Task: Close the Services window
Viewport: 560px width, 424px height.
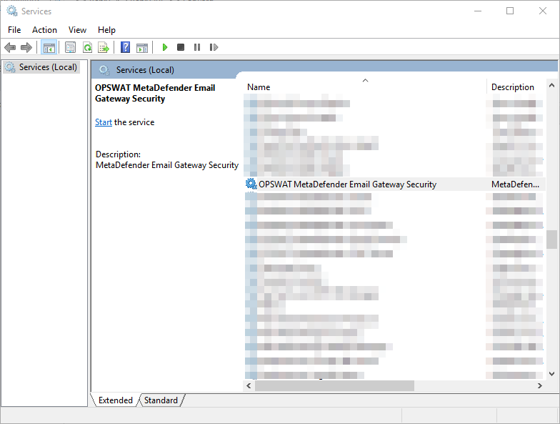Action: pyautogui.click(x=543, y=11)
